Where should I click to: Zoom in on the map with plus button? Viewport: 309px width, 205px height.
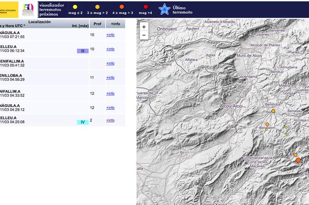tap(144, 27)
